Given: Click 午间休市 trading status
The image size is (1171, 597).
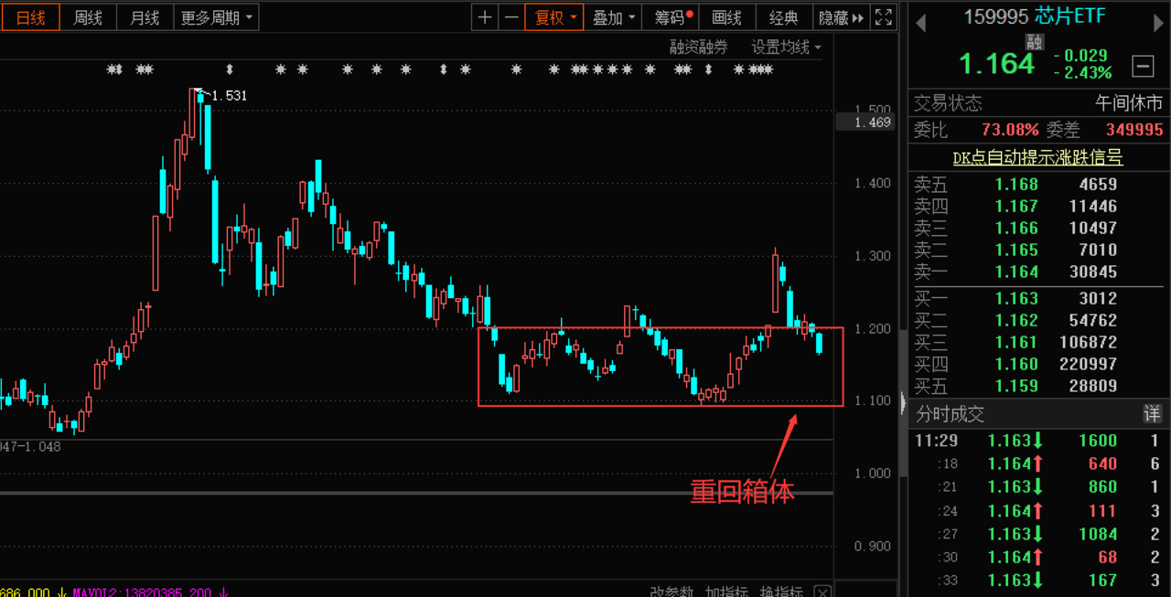Looking at the screenshot, I should tap(1129, 102).
